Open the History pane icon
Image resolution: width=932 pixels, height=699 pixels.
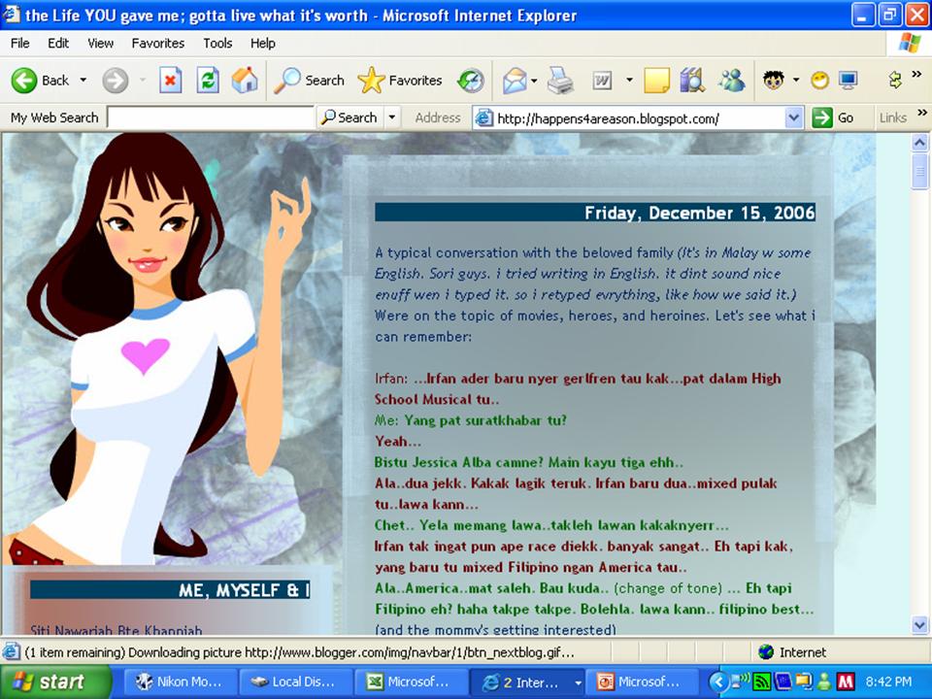pyautogui.click(x=471, y=81)
